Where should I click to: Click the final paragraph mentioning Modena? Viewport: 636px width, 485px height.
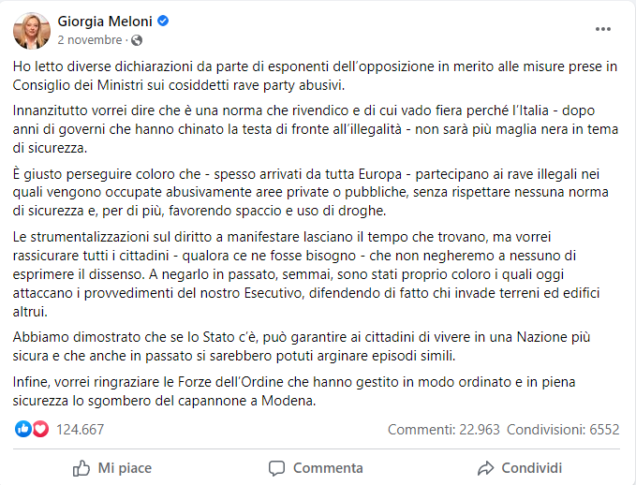pos(281,393)
